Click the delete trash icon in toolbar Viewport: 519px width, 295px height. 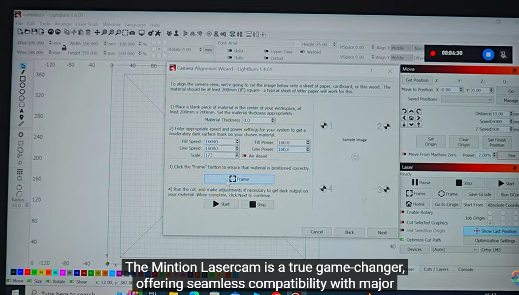[x=88, y=33]
